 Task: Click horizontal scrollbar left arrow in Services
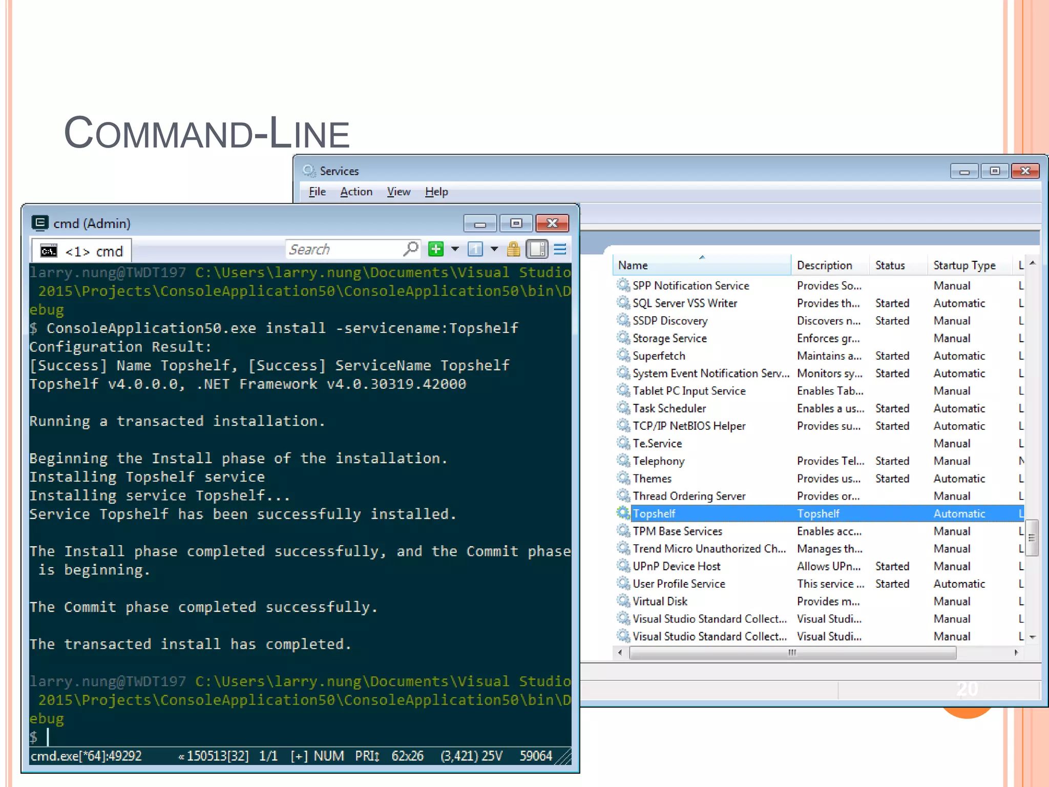[x=620, y=653]
